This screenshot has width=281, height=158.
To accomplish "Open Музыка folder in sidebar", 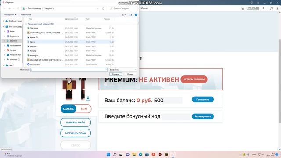I will click(11, 50).
